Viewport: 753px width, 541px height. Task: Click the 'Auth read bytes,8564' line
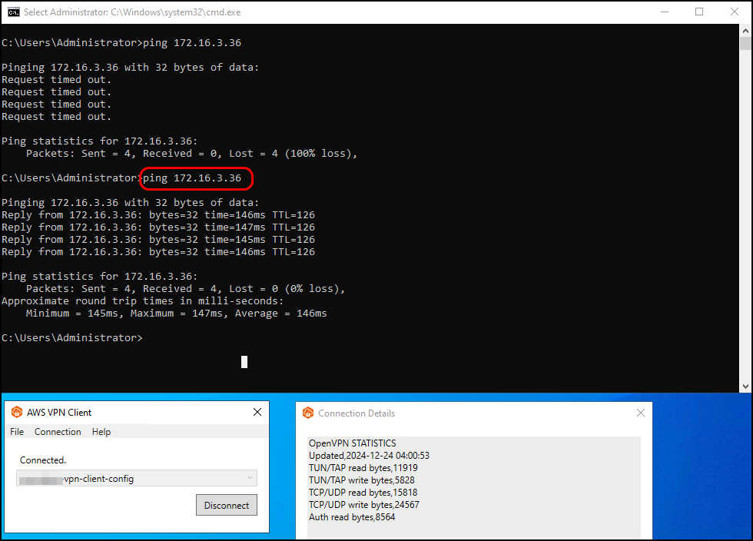(352, 517)
